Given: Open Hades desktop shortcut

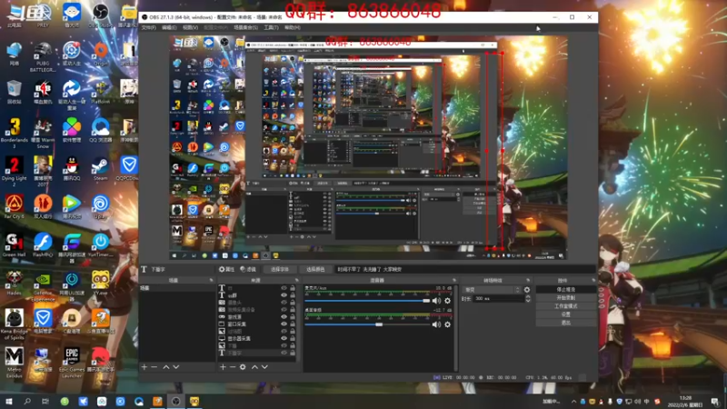Looking at the screenshot, I should click(x=14, y=284).
